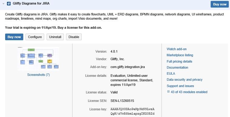Image resolution: width=230 pixels, height=117 pixels.
Task: Uninstall the Gliffy add-on
Action: 55,37
